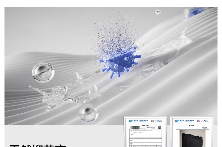Open the 检验检测报告 test report document
The height and width of the screenshot is (147, 222).
(x=145, y=132)
